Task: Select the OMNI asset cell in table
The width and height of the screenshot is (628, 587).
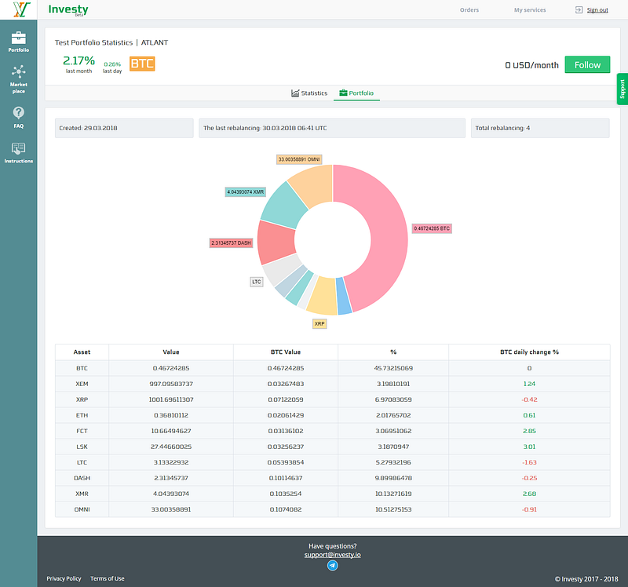Action: tap(82, 509)
